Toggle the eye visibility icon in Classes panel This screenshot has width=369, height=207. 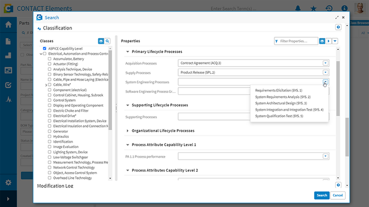101,41
